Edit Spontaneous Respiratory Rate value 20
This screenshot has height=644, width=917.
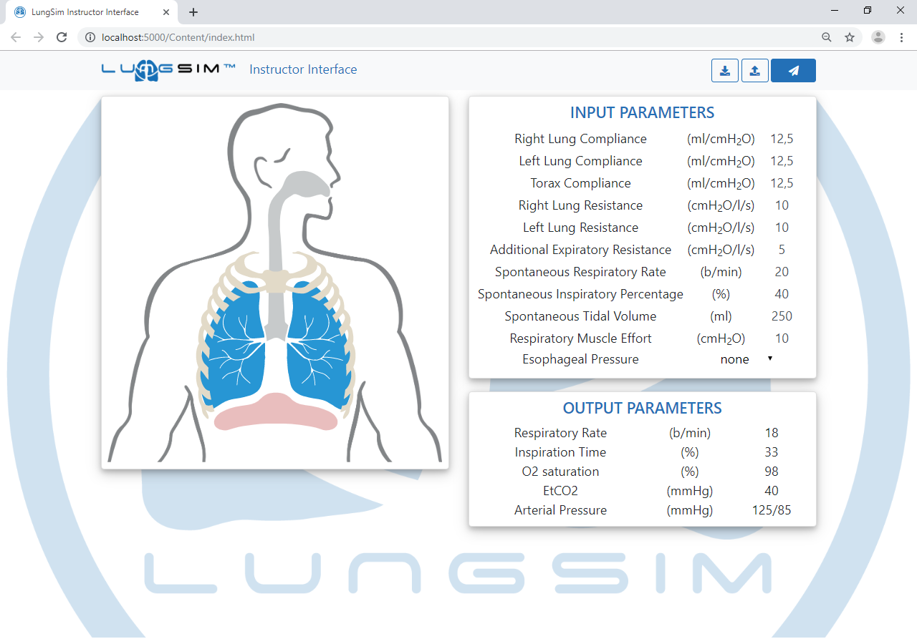click(x=782, y=272)
